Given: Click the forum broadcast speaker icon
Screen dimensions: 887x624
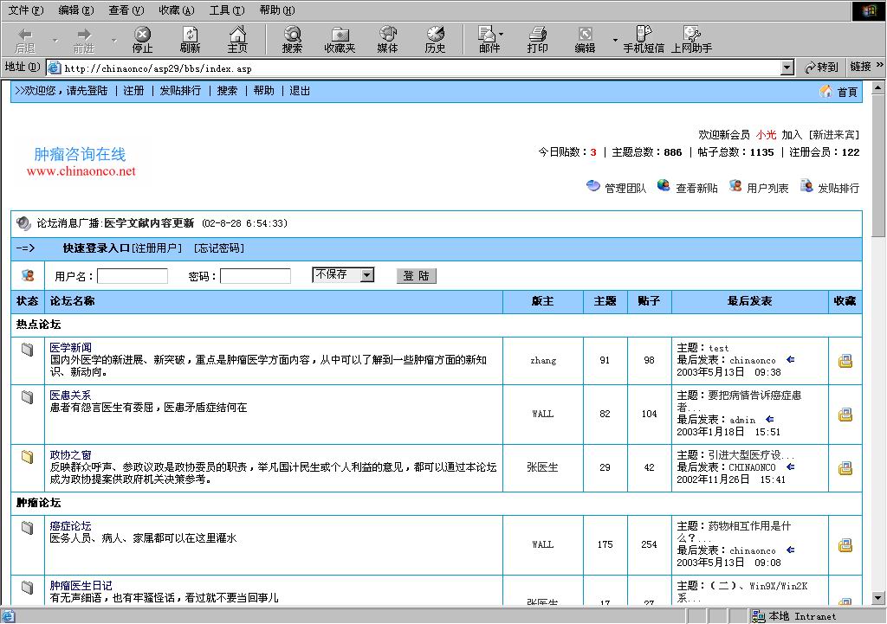Looking at the screenshot, I should tap(23, 223).
